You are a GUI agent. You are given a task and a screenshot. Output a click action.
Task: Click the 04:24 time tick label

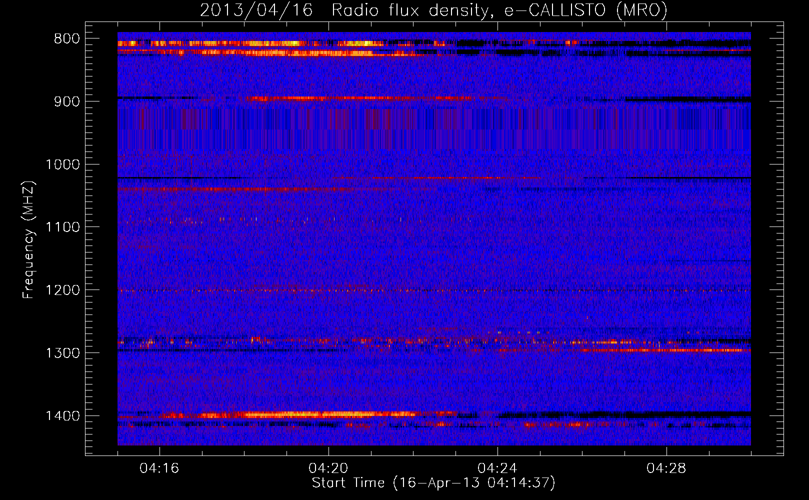coord(497,468)
